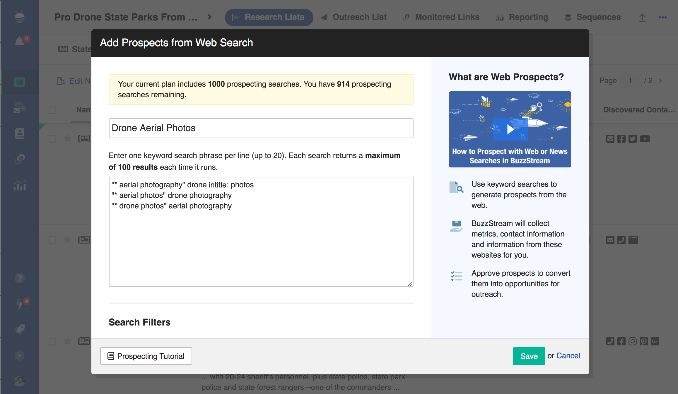This screenshot has width=678, height=394.
Task: Open the settings gear in sidebar
Action: (x=20, y=355)
